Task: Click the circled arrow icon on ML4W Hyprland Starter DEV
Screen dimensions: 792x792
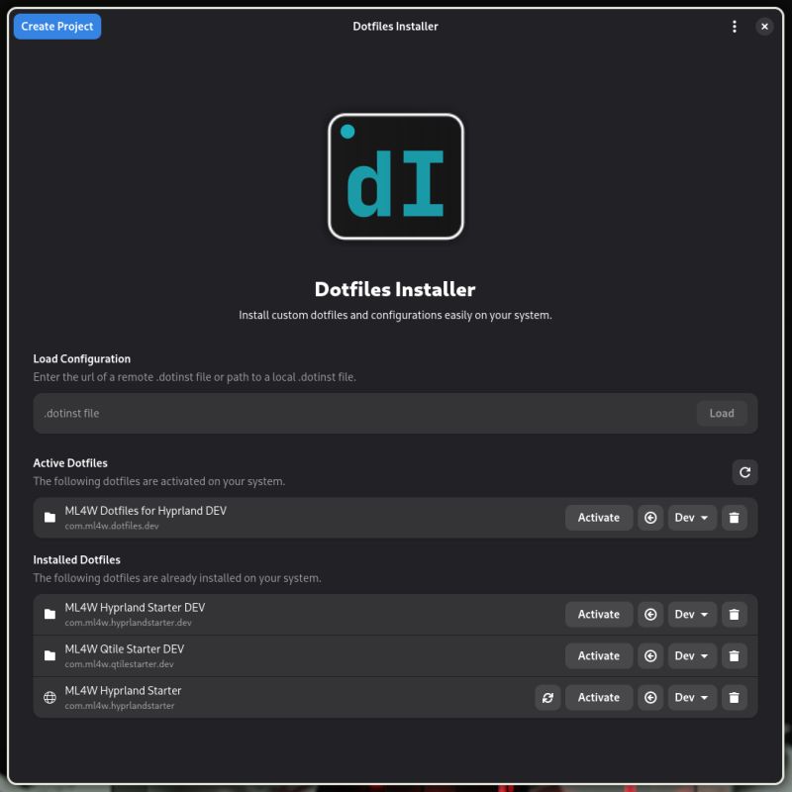Action: (650, 614)
